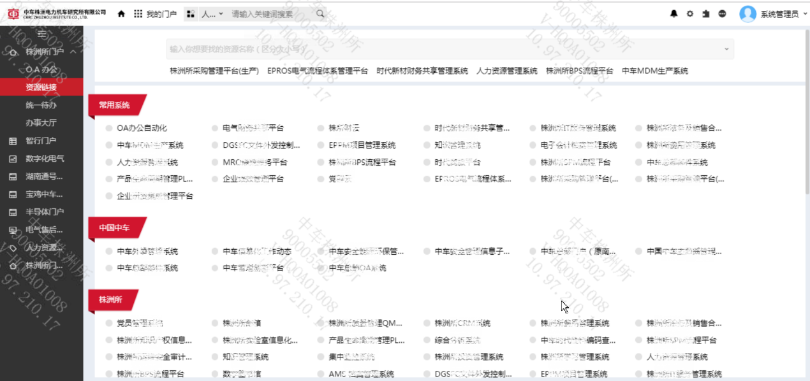Click the 常用系统 section header
810x381 pixels.
pyautogui.click(x=115, y=105)
